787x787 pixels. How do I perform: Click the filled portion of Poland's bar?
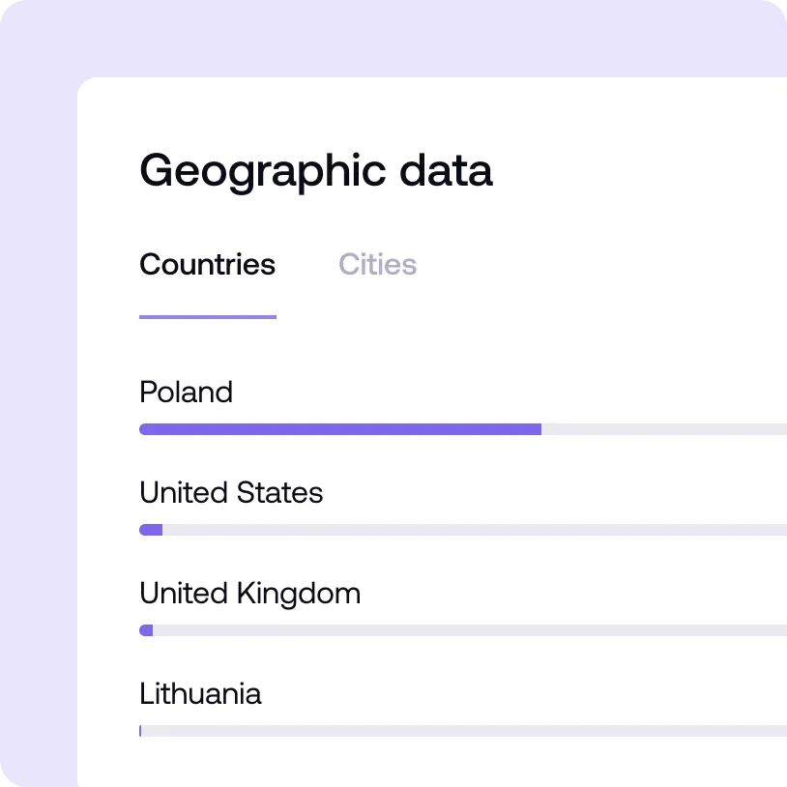(x=338, y=428)
